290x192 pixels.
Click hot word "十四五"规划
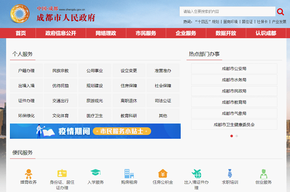coord(207,22)
